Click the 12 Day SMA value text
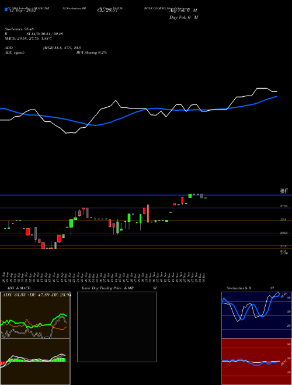 click(x=22, y=10)
